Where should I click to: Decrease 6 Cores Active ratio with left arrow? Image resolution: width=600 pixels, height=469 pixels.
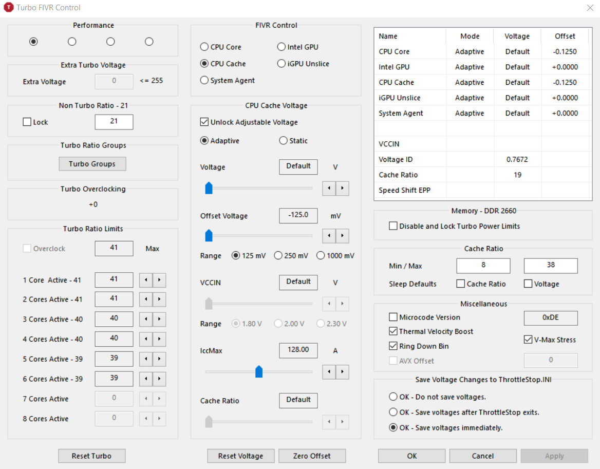coord(146,379)
